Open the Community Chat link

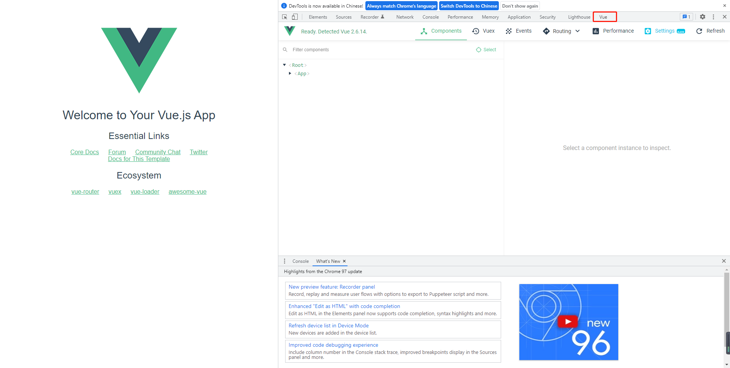[158, 152]
